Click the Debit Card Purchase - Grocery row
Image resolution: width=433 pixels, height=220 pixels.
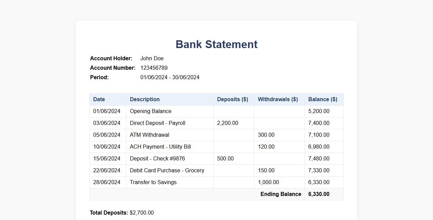tap(167, 170)
